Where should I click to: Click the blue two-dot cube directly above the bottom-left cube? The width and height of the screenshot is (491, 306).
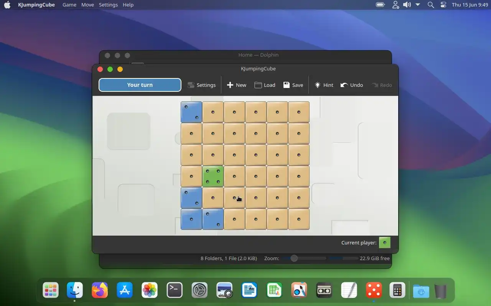191,198
